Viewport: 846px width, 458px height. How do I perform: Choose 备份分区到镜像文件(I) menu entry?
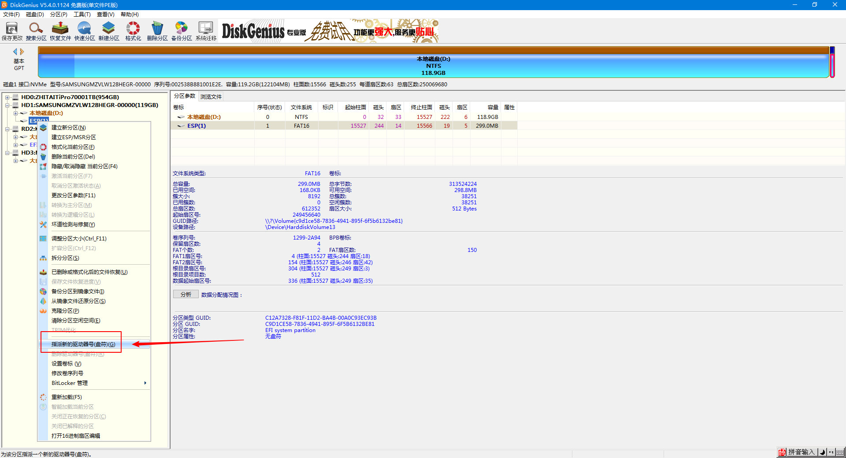point(94,292)
